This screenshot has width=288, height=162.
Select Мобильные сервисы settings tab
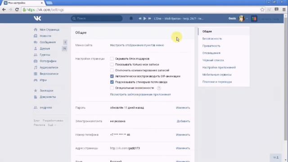pos(224,75)
